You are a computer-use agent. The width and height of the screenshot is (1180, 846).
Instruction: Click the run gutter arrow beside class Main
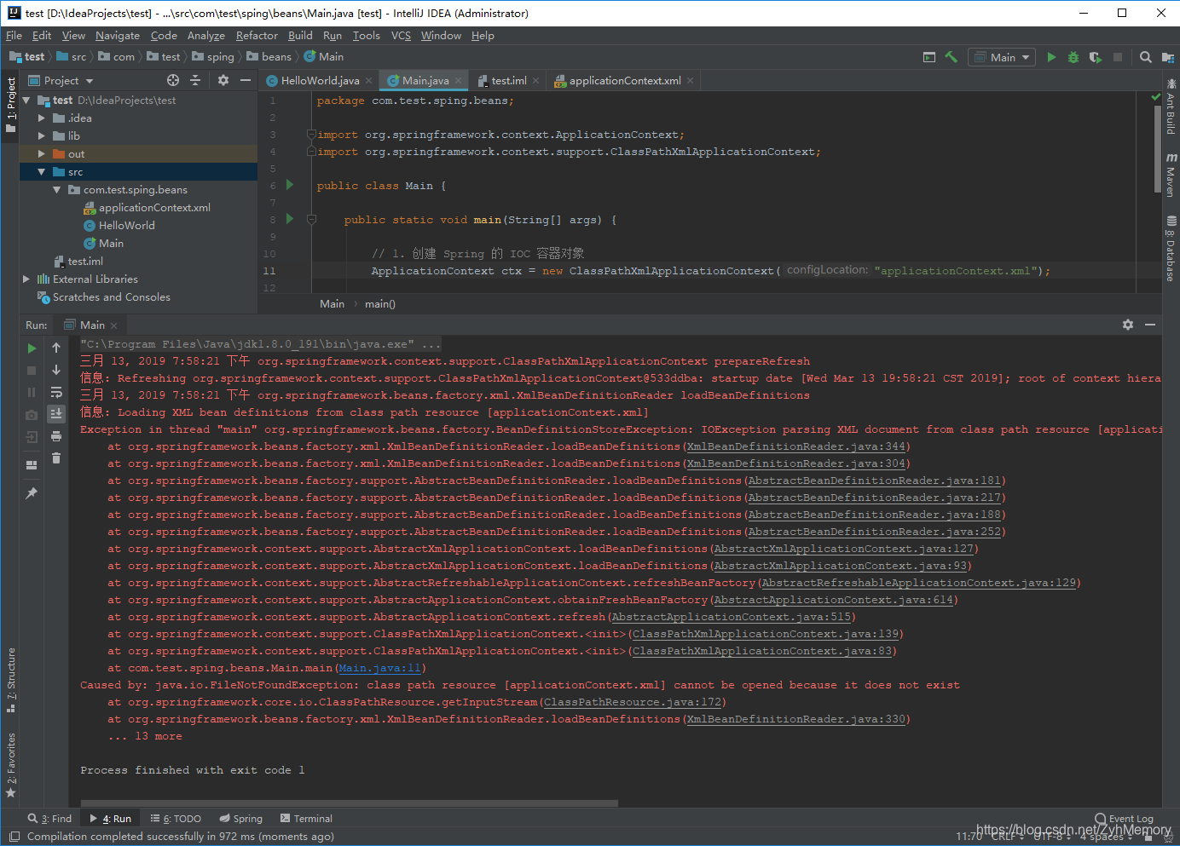[290, 185]
